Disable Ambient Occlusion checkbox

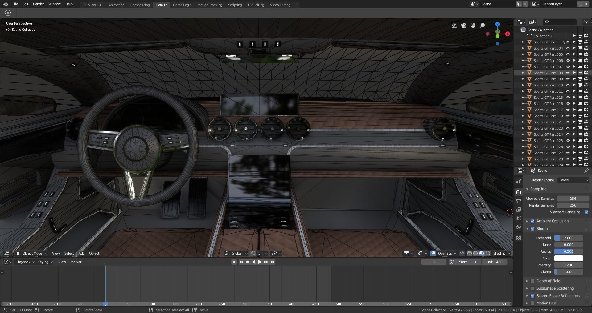tap(532, 221)
